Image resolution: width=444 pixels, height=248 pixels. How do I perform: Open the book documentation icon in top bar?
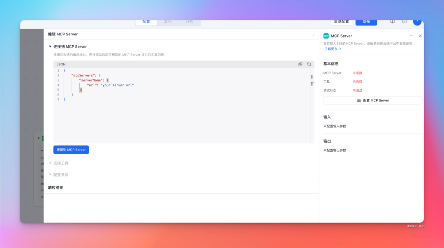[393, 21]
